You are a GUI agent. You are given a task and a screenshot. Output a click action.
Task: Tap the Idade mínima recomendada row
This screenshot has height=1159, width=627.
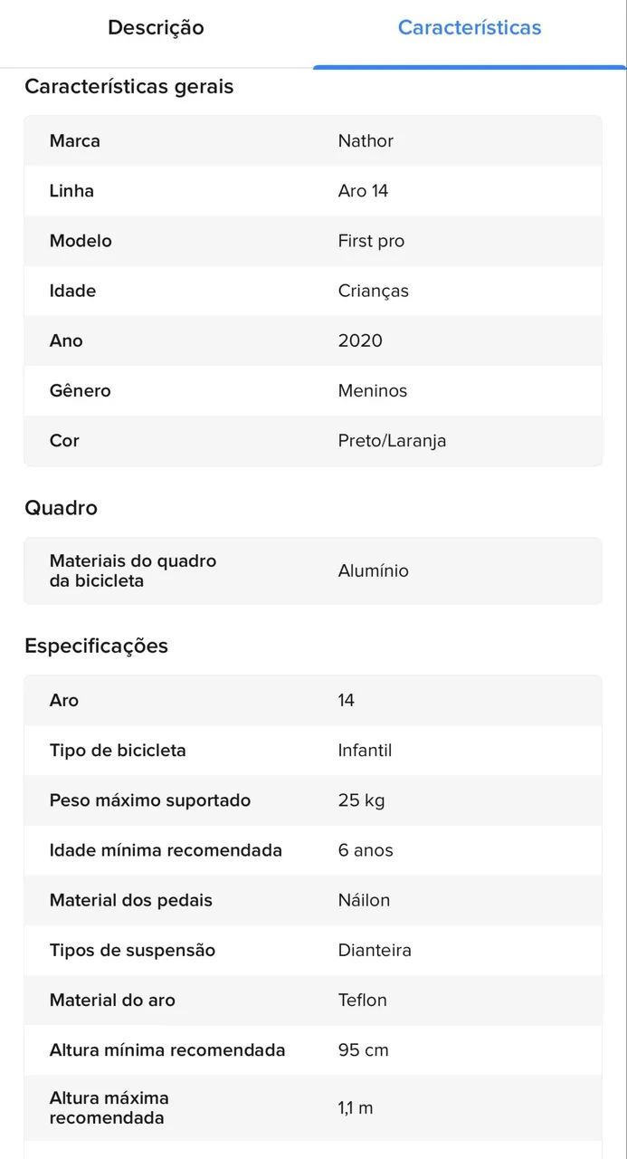313,850
